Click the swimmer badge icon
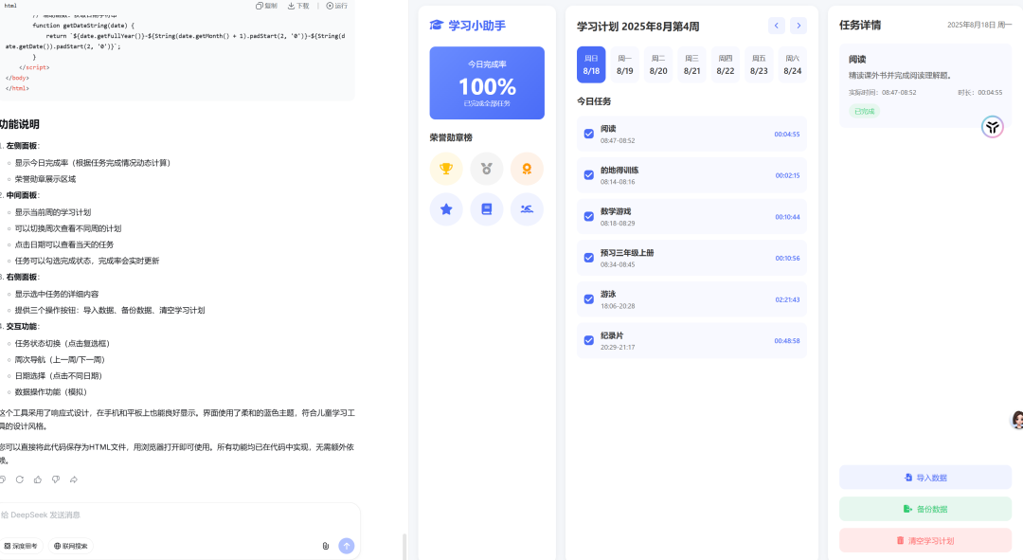This screenshot has height=560, width=1023. (527, 209)
